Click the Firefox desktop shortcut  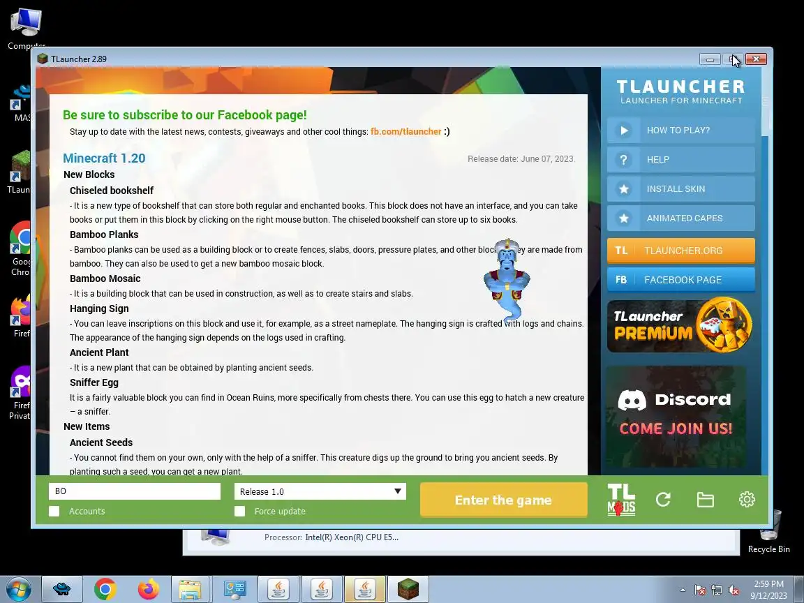(x=21, y=317)
